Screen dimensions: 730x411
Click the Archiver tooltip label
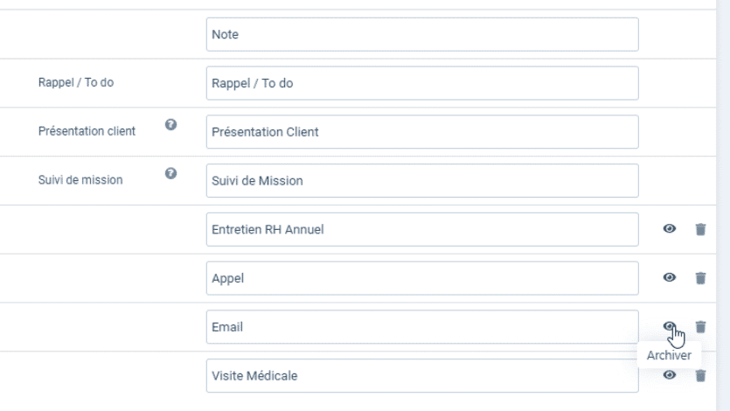click(669, 355)
